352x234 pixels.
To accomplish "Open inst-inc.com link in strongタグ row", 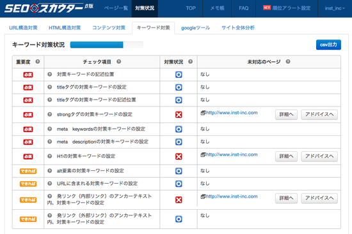I will (x=232, y=113).
